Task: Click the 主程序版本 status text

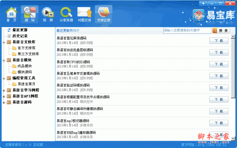Action: coord(24,145)
